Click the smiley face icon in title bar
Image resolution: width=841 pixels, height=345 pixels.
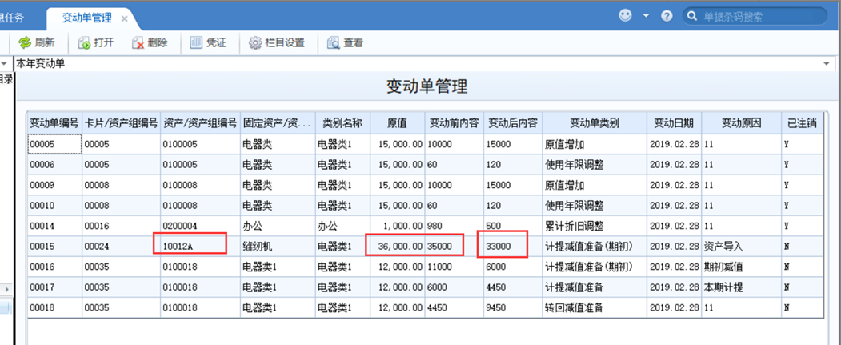pos(625,16)
